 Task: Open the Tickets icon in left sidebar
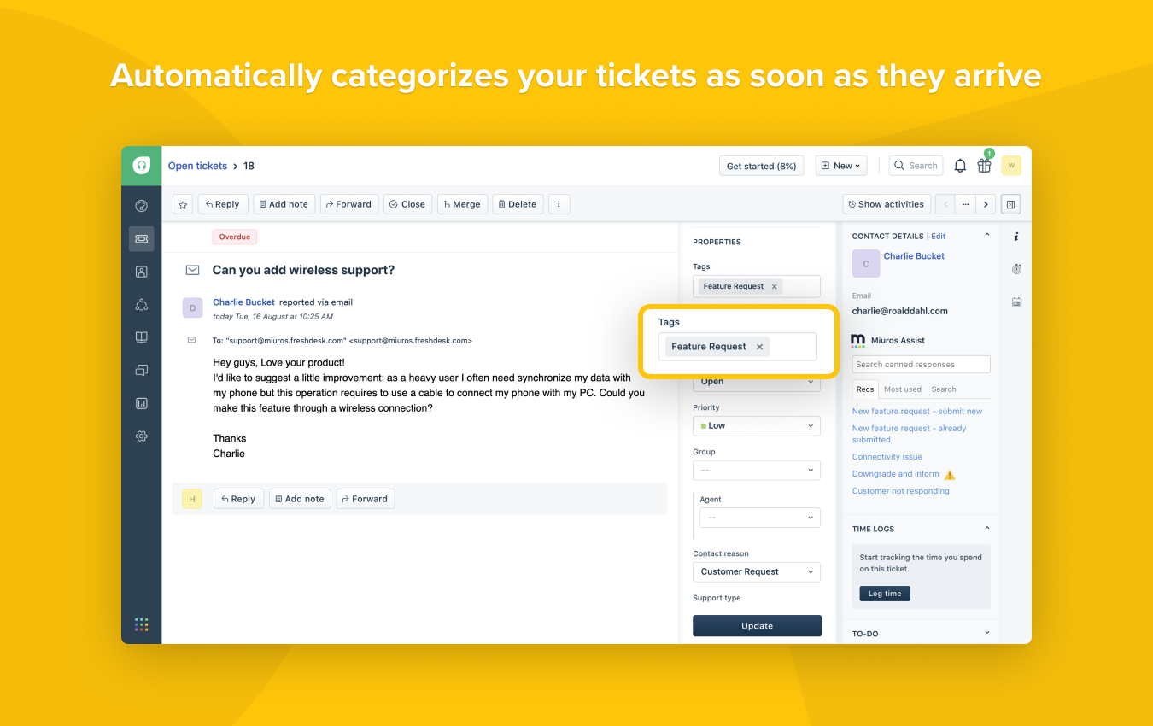(142, 239)
